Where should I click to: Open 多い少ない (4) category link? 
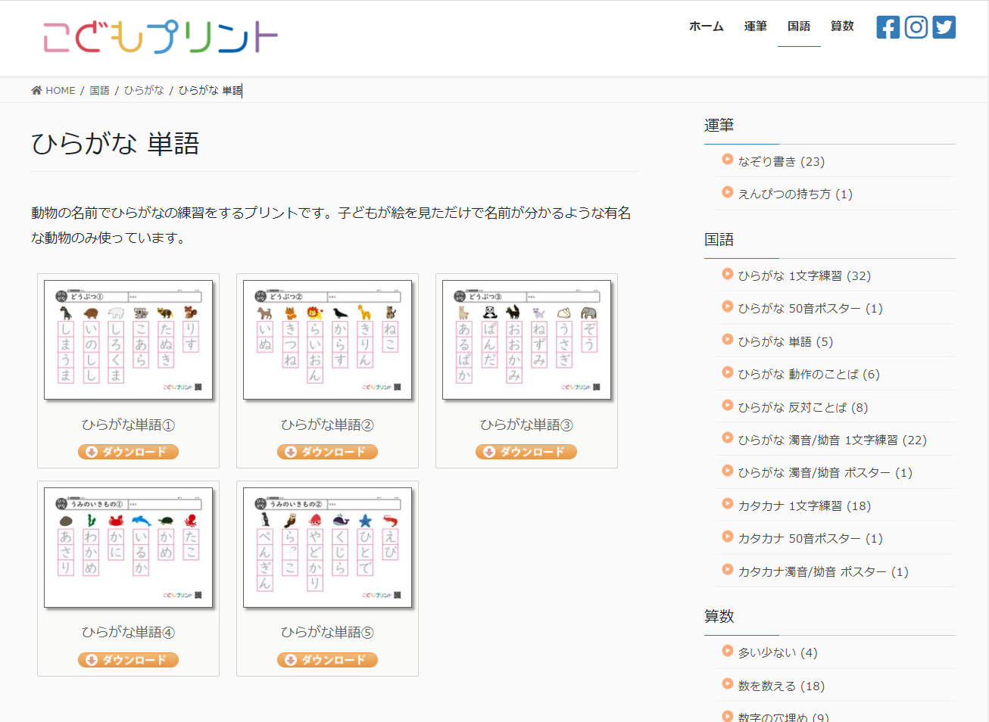(778, 653)
